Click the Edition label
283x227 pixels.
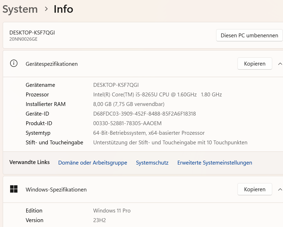coord(34,211)
